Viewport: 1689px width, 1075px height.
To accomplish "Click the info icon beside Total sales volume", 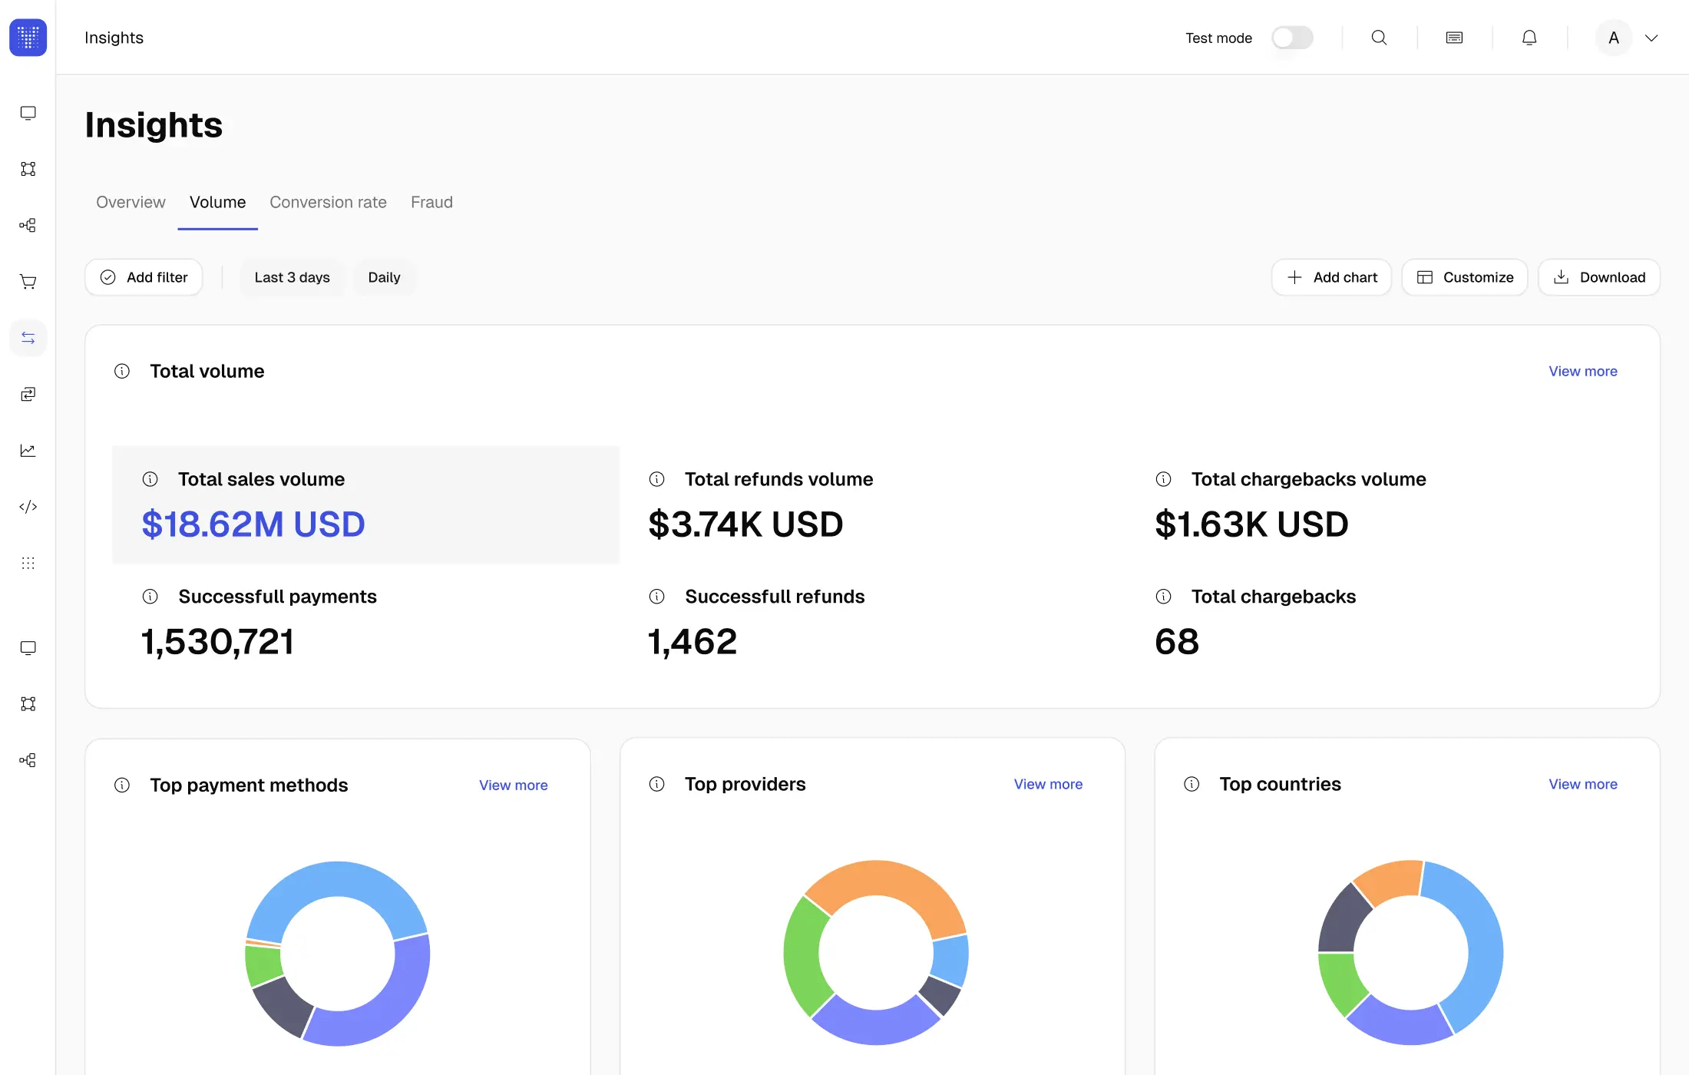I will click(x=150, y=479).
